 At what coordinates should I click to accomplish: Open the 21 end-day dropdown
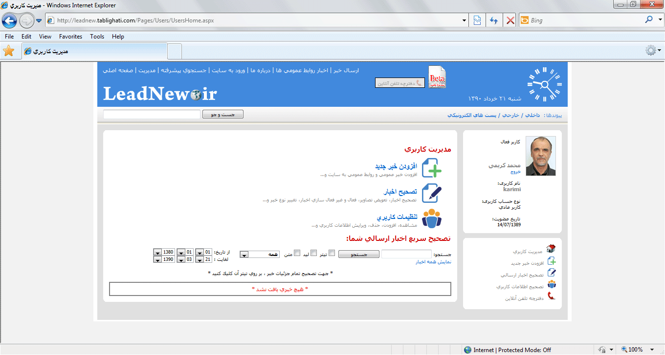[x=199, y=259]
